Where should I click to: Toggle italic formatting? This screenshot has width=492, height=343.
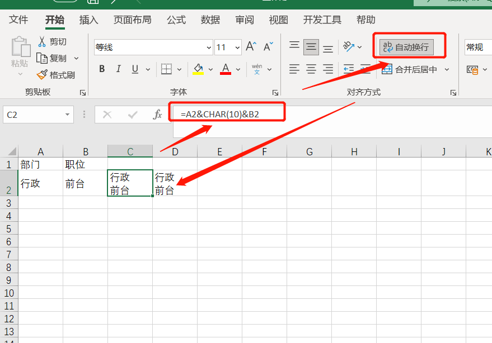[x=118, y=69]
